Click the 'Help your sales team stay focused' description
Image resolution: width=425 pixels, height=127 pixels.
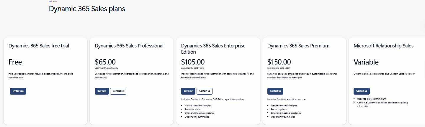pos(41,76)
